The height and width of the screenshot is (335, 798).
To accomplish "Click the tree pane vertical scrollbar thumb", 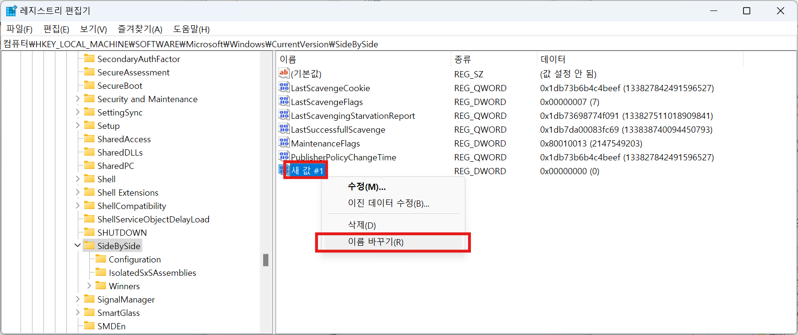I will click(266, 260).
